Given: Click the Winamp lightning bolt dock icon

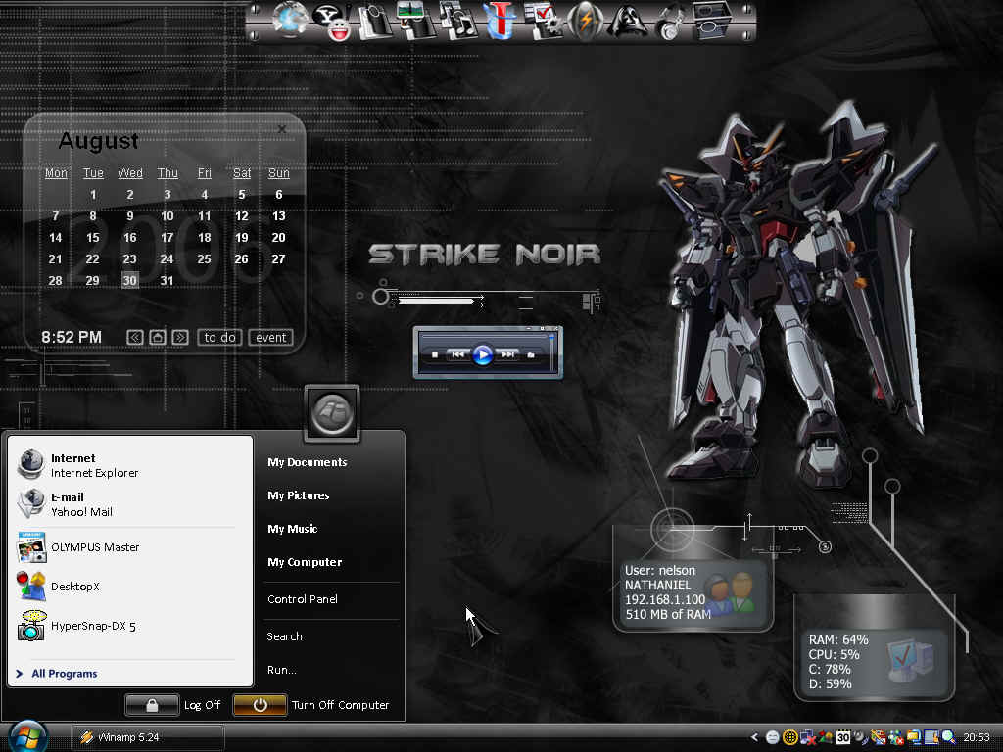Looking at the screenshot, I should coord(585,22).
